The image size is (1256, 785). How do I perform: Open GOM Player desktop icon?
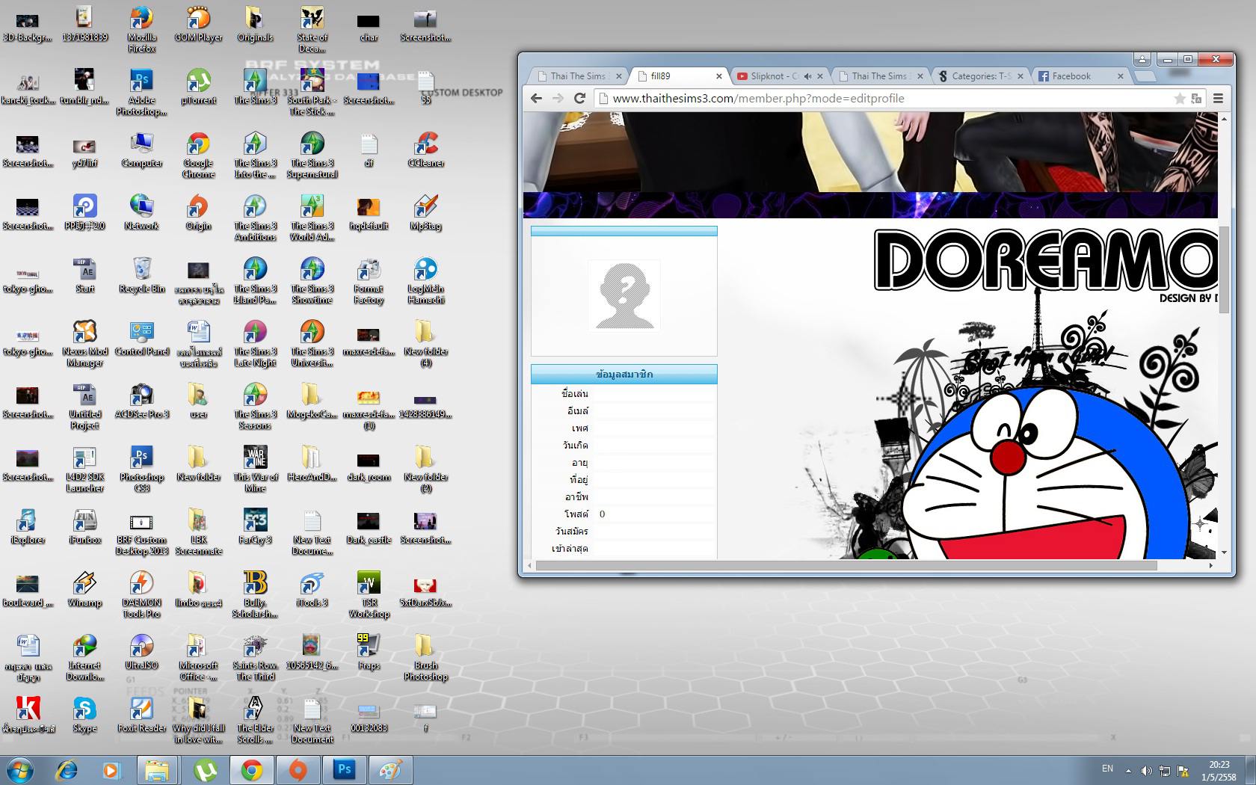[198, 25]
